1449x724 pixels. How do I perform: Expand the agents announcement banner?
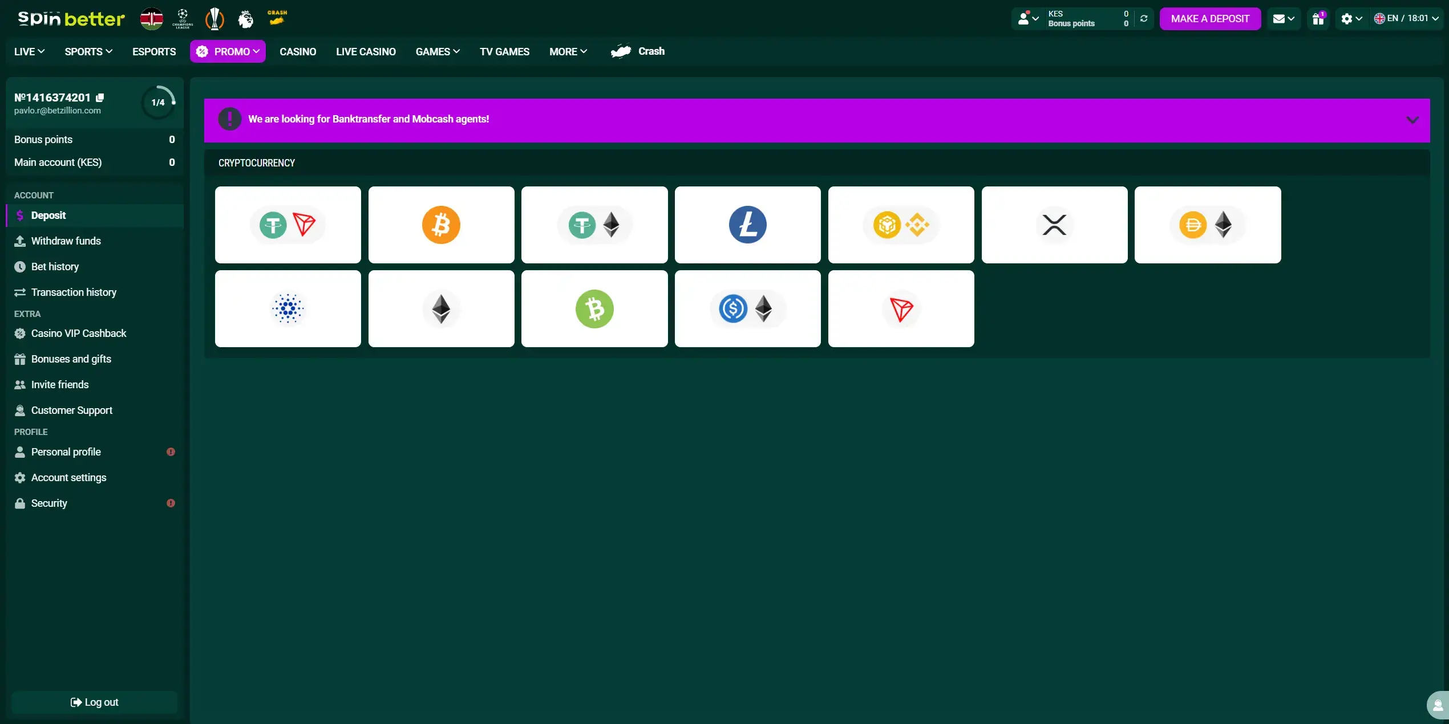click(x=1412, y=120)
